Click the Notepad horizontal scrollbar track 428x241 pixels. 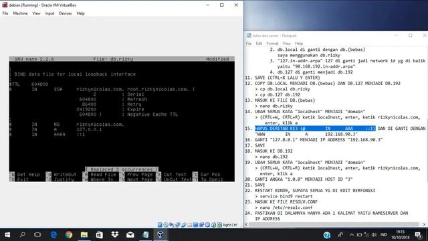point(334,225)
